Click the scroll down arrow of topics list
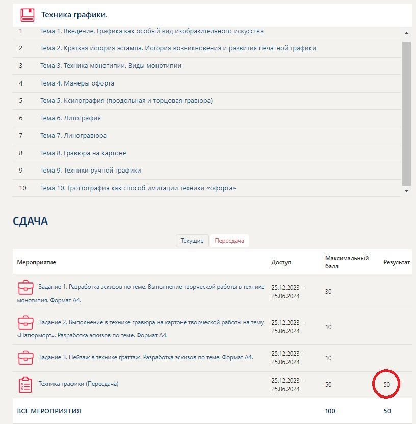 (x=406, y=191)
